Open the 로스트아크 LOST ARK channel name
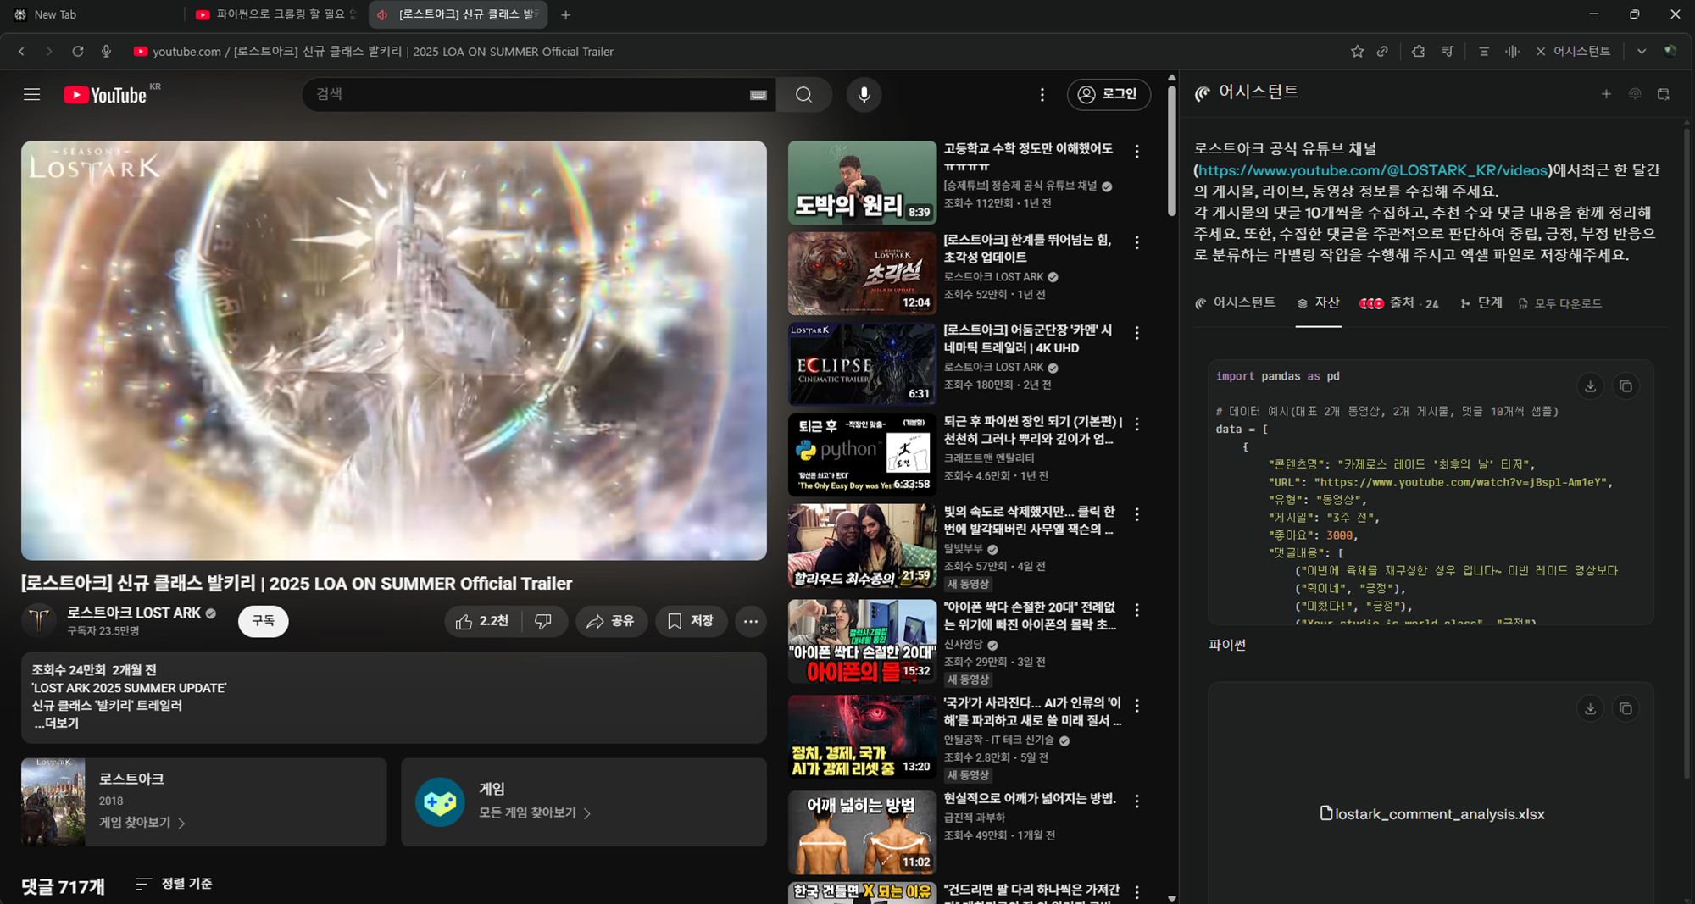This screenshot has height=904, width=1695. [134, 613]
